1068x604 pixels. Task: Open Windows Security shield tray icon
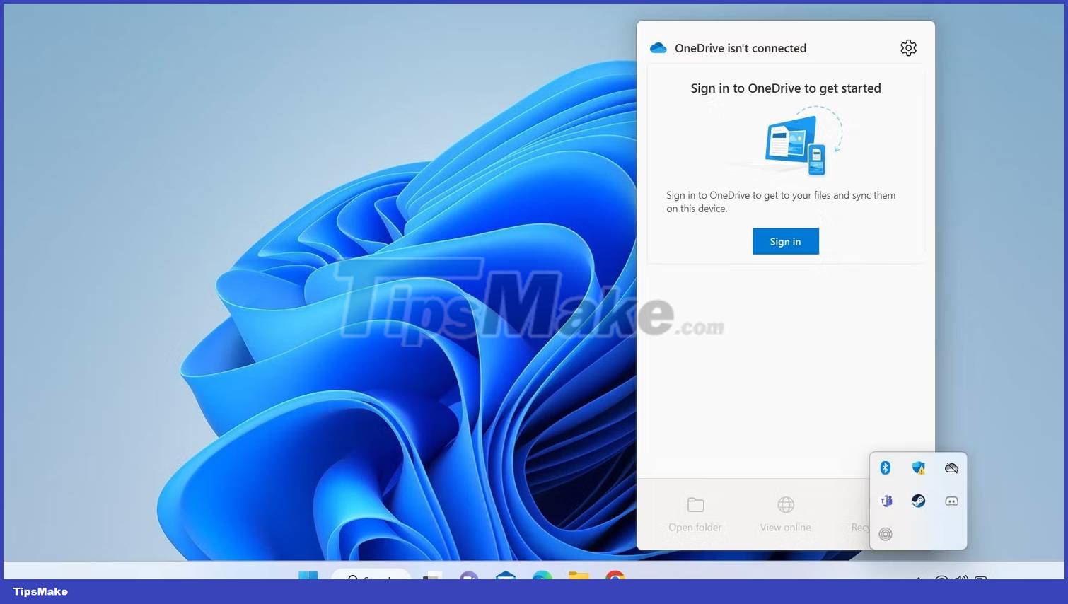point(918,467)
